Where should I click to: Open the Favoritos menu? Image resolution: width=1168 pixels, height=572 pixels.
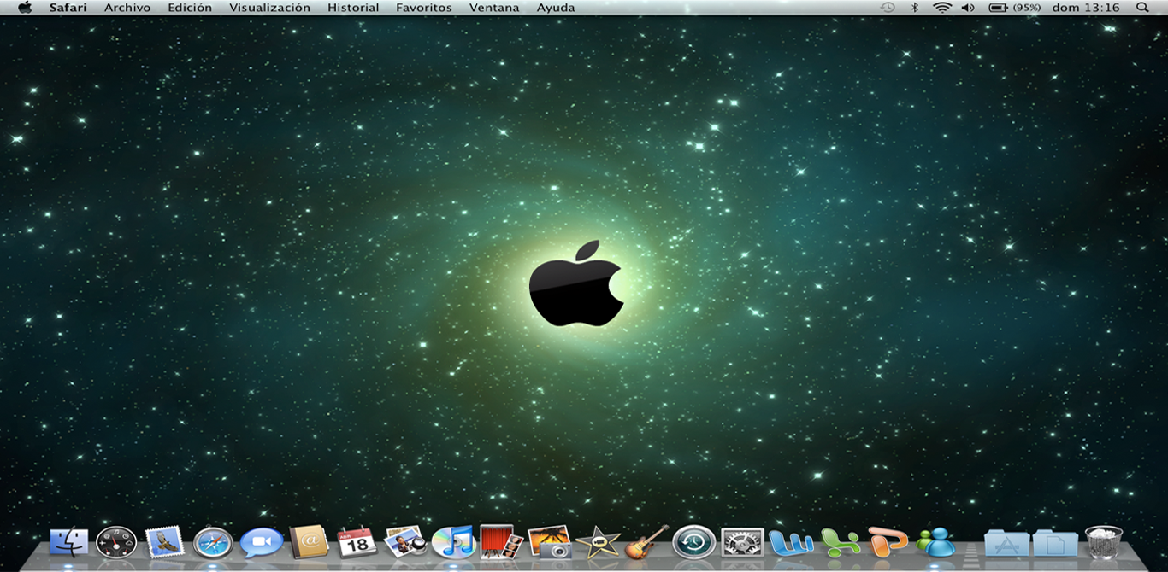pyautogui.click(x=424, y=8)
